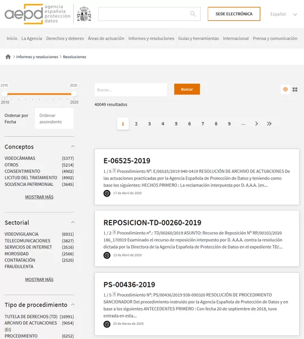Click the orange Buscar button

point(187,89)
